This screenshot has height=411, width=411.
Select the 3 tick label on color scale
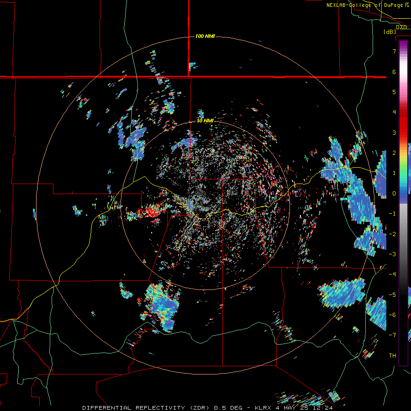coord(394,132)
